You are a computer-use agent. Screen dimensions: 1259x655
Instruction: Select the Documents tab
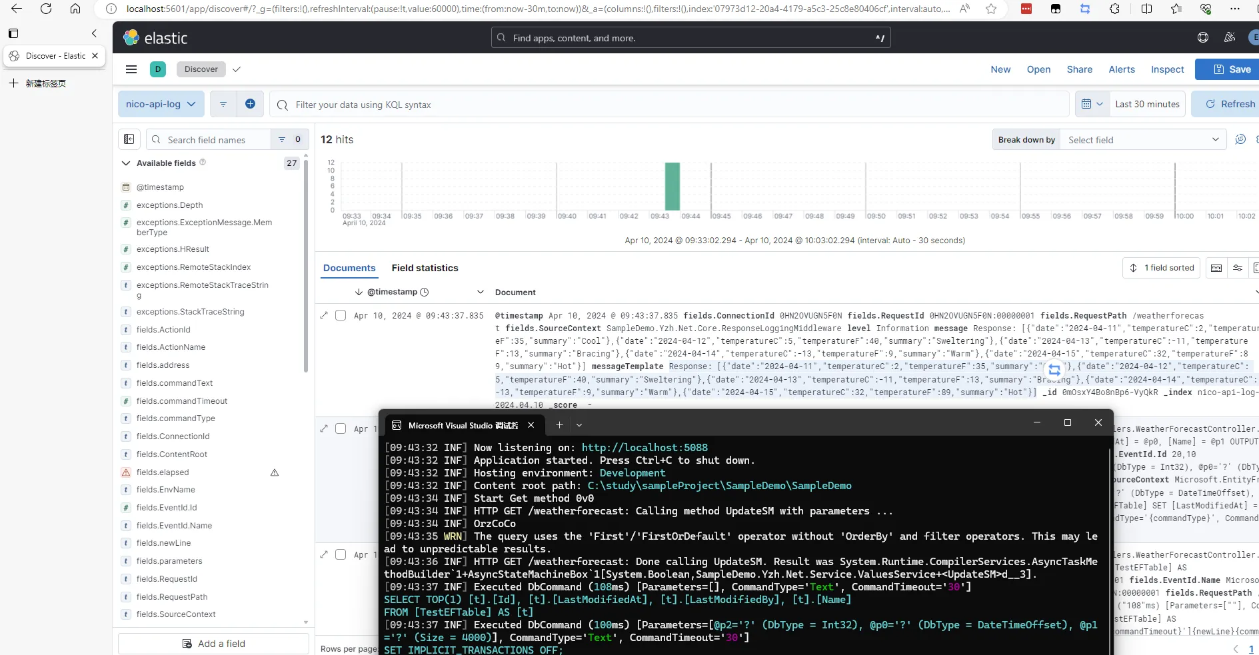pyautogui.click(x=349, y=268)
